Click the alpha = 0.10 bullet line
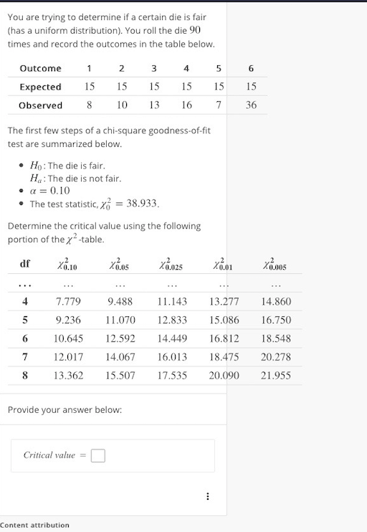This screenshot has height=532, width=367. 50,191
